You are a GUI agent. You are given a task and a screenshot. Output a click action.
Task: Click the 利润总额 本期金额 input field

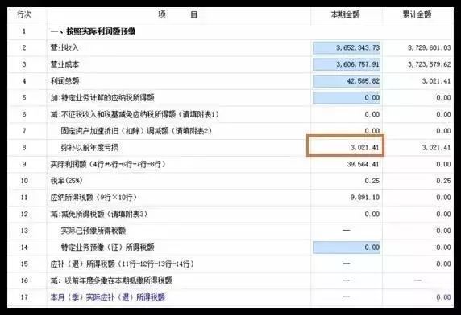(347, 81)
